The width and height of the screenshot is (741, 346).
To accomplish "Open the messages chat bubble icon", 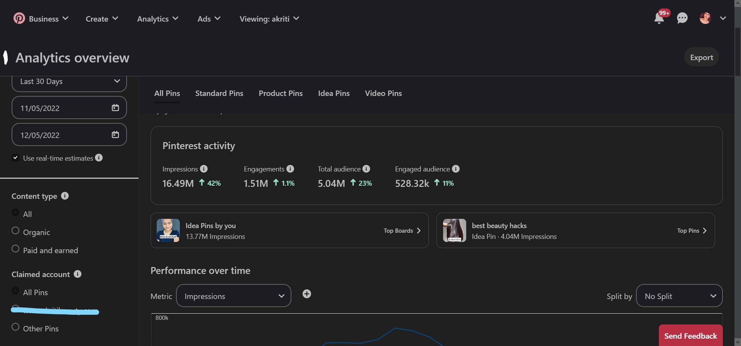I will click(682, 18).
